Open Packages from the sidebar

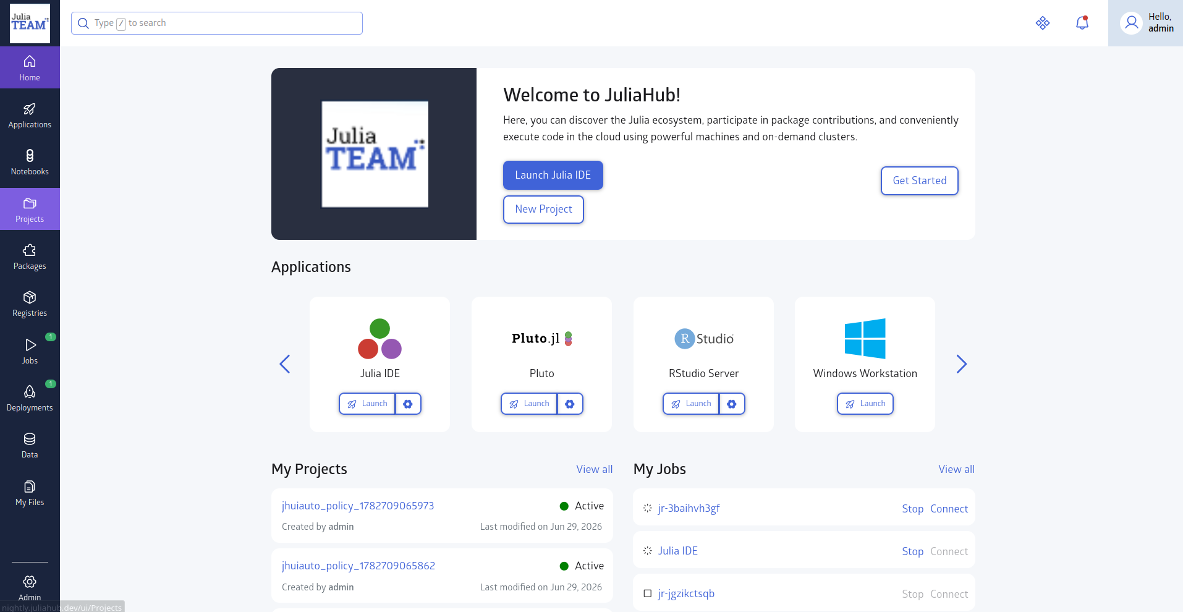click(x=30, y=257)
